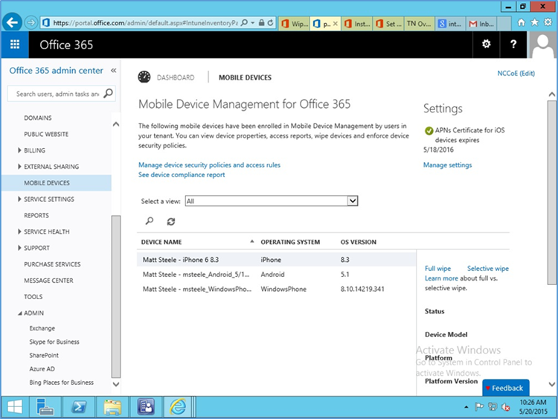This screenshot has height=419, width=558.
Task: Click the search magnifier above the device list
Action: pyautogui.click(x=150, y=221)
